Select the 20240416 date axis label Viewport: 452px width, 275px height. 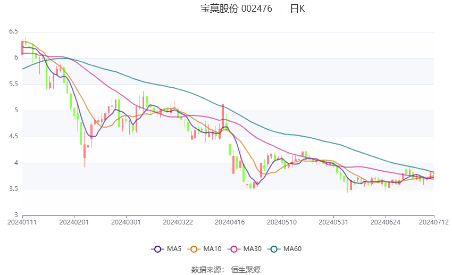(x=230, y=222)
